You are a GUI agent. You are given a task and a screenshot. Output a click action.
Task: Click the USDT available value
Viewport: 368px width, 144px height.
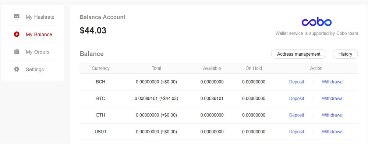click(212, 132)
